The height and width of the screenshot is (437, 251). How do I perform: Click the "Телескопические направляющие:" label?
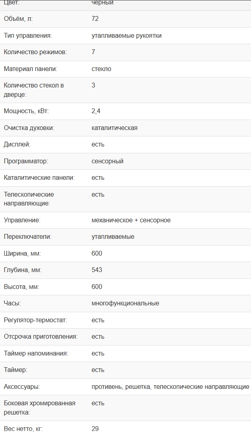coord(29,199)
